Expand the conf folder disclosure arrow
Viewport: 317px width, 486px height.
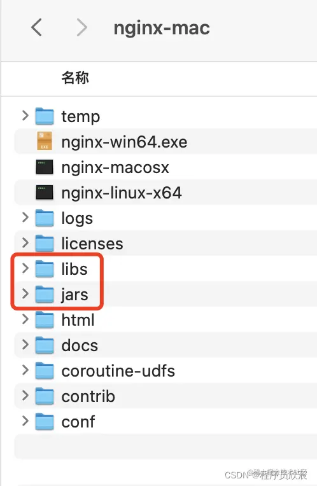25,420
